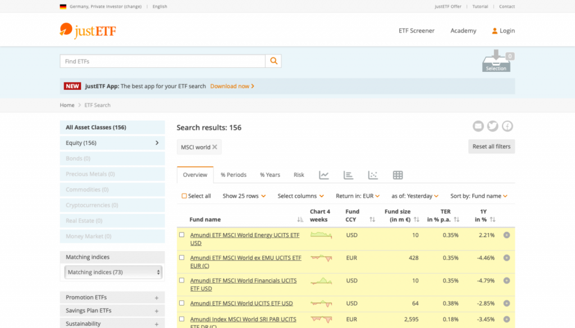This screenshot has height=328, width=575.
Task: Switch to the % Periods tab
Action: 234,175
